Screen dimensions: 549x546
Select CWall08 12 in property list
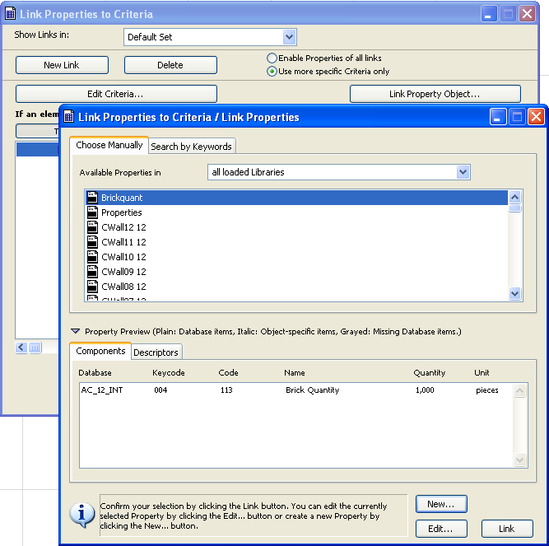point(297,287)
